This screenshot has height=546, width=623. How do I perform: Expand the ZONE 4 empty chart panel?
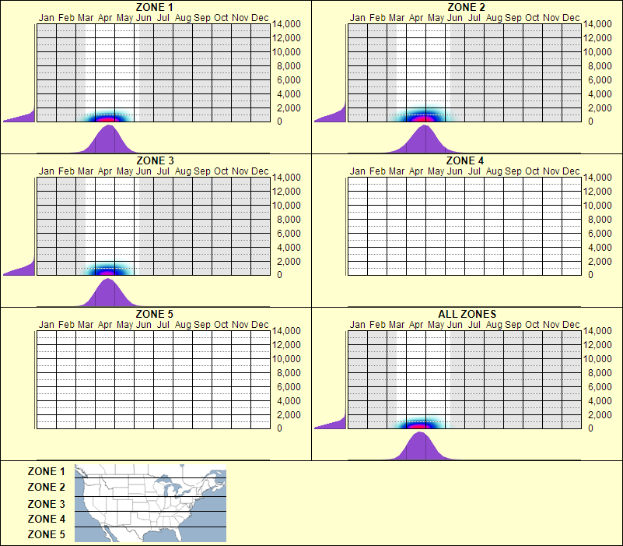[467, 226]
